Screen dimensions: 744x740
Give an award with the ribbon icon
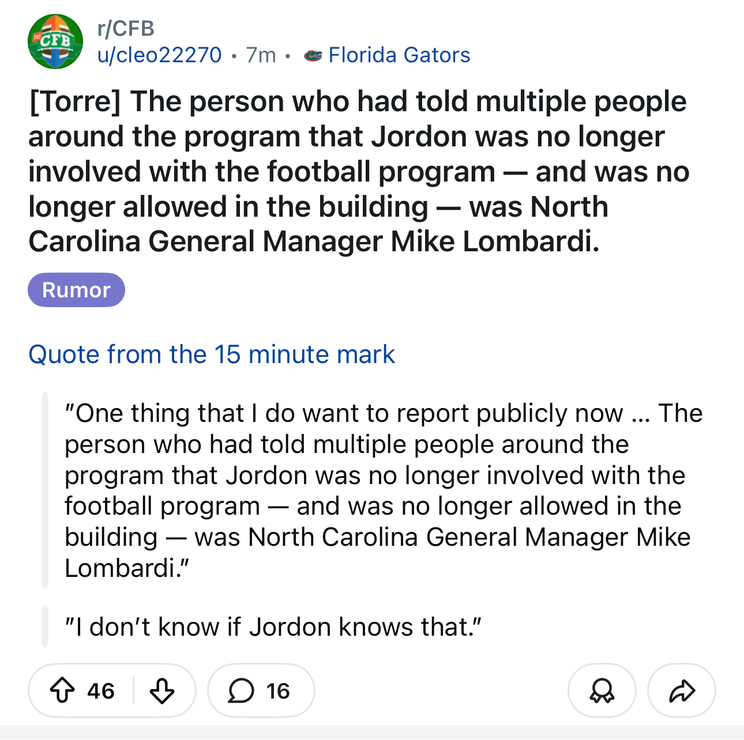pos(602,690)
